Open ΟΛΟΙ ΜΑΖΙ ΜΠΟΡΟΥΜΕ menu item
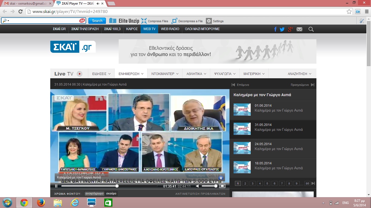The width and height of the screenshot is (371, 208). pyautogui.click(x=202, y=29)
